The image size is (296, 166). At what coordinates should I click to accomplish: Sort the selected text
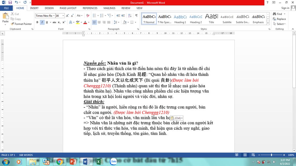point(130,16)
